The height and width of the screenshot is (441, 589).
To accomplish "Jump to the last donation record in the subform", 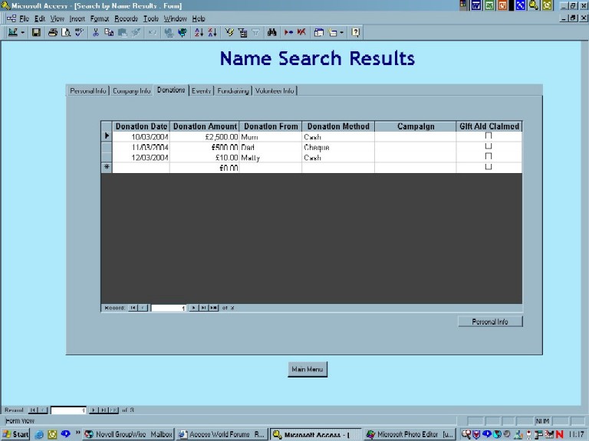I will click(x=203, y=308).
